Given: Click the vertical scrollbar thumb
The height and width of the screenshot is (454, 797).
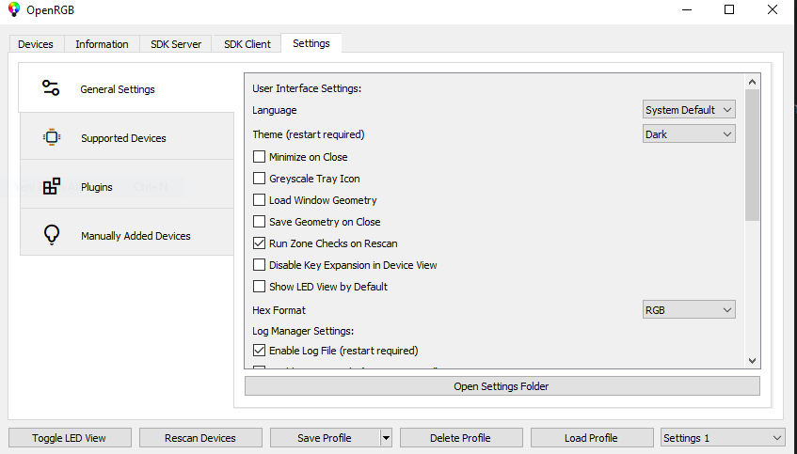Looking at the screenshot, I should [752, 155].
